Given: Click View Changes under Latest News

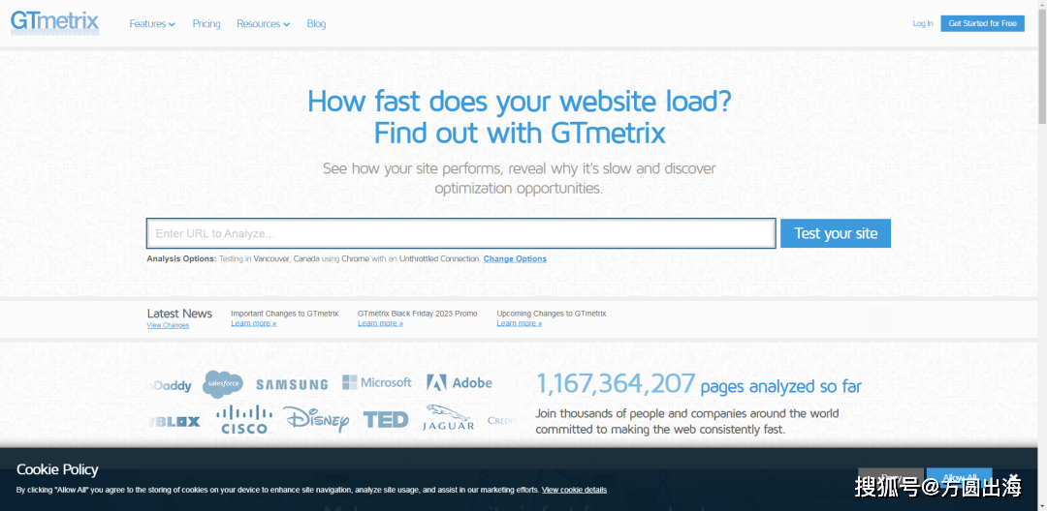Looking at the screenshot, I should (x=168, y=326).
